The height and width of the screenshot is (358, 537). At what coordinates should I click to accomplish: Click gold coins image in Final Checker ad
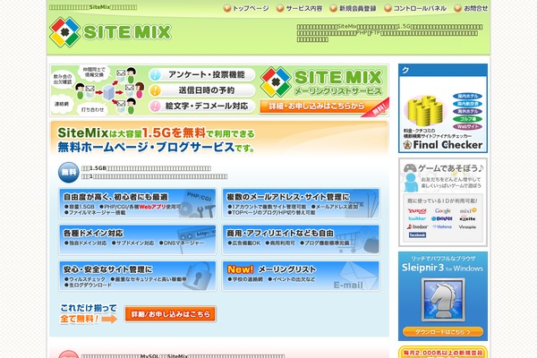pos(424,110)
